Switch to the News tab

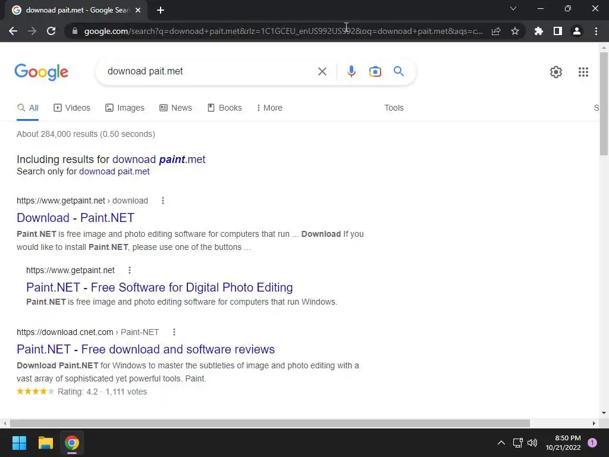click(175, 108)
